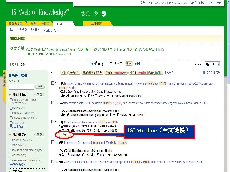Select the MEDLINE tab
Viewport: 230px width, 172px height.
point(61,24)
